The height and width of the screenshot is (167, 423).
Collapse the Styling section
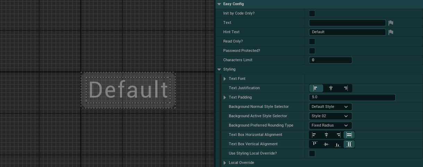click(x=219, y=69)
